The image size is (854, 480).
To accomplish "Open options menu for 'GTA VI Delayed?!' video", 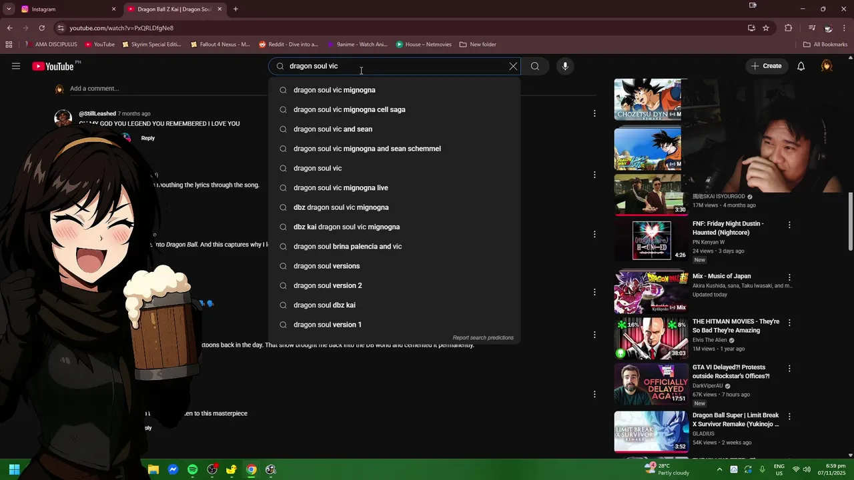I will point(789,369).
